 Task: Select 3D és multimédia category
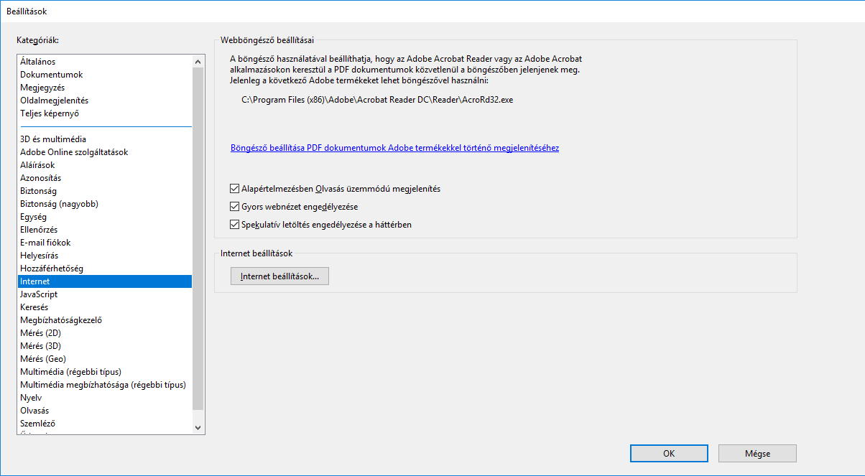coord(53,139)
